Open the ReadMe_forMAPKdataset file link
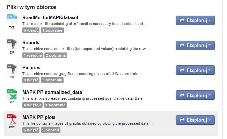Image resolution: width=227 pixels, height=139 pixels. coord(50,18)
